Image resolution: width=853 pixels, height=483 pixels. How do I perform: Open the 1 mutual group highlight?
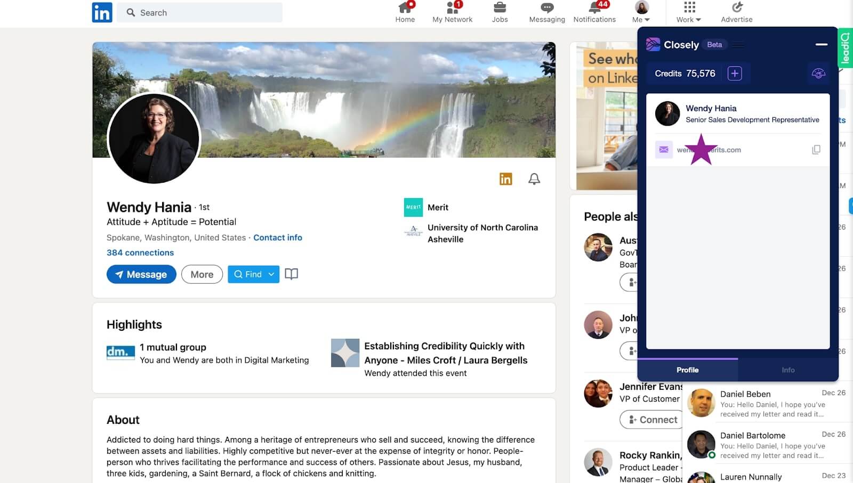tap(173, 347)
